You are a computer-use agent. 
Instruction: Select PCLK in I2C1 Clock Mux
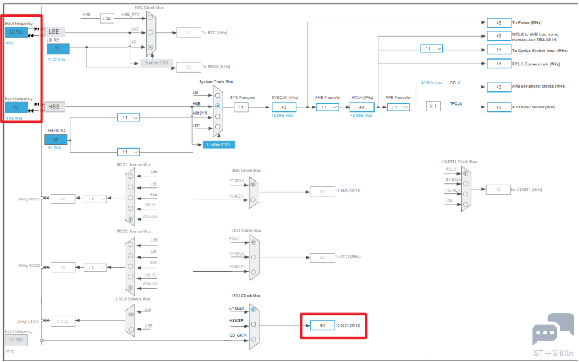(x=253, y=242)
